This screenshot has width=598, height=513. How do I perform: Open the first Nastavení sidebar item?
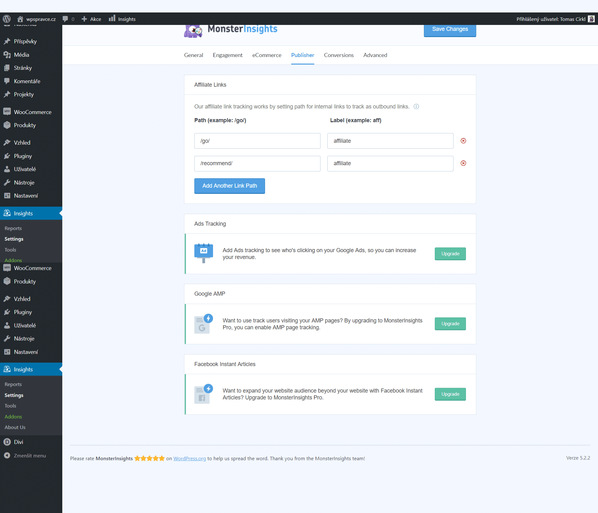point(31,196)
